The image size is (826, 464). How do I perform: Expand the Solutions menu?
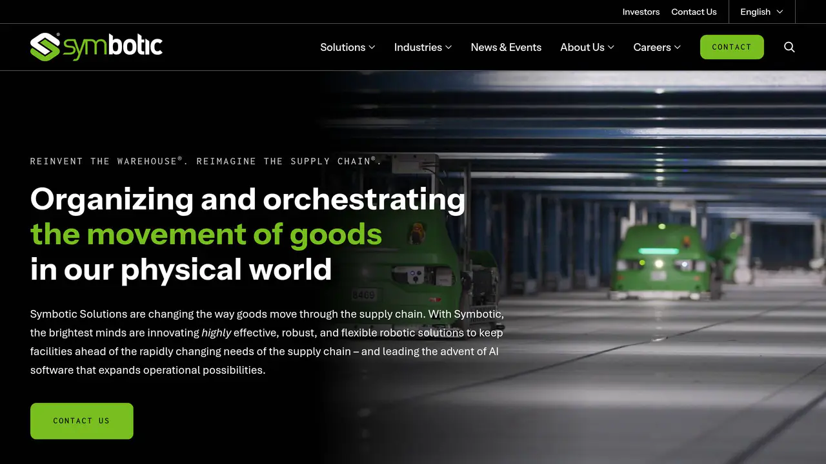(x=348, y=47)
